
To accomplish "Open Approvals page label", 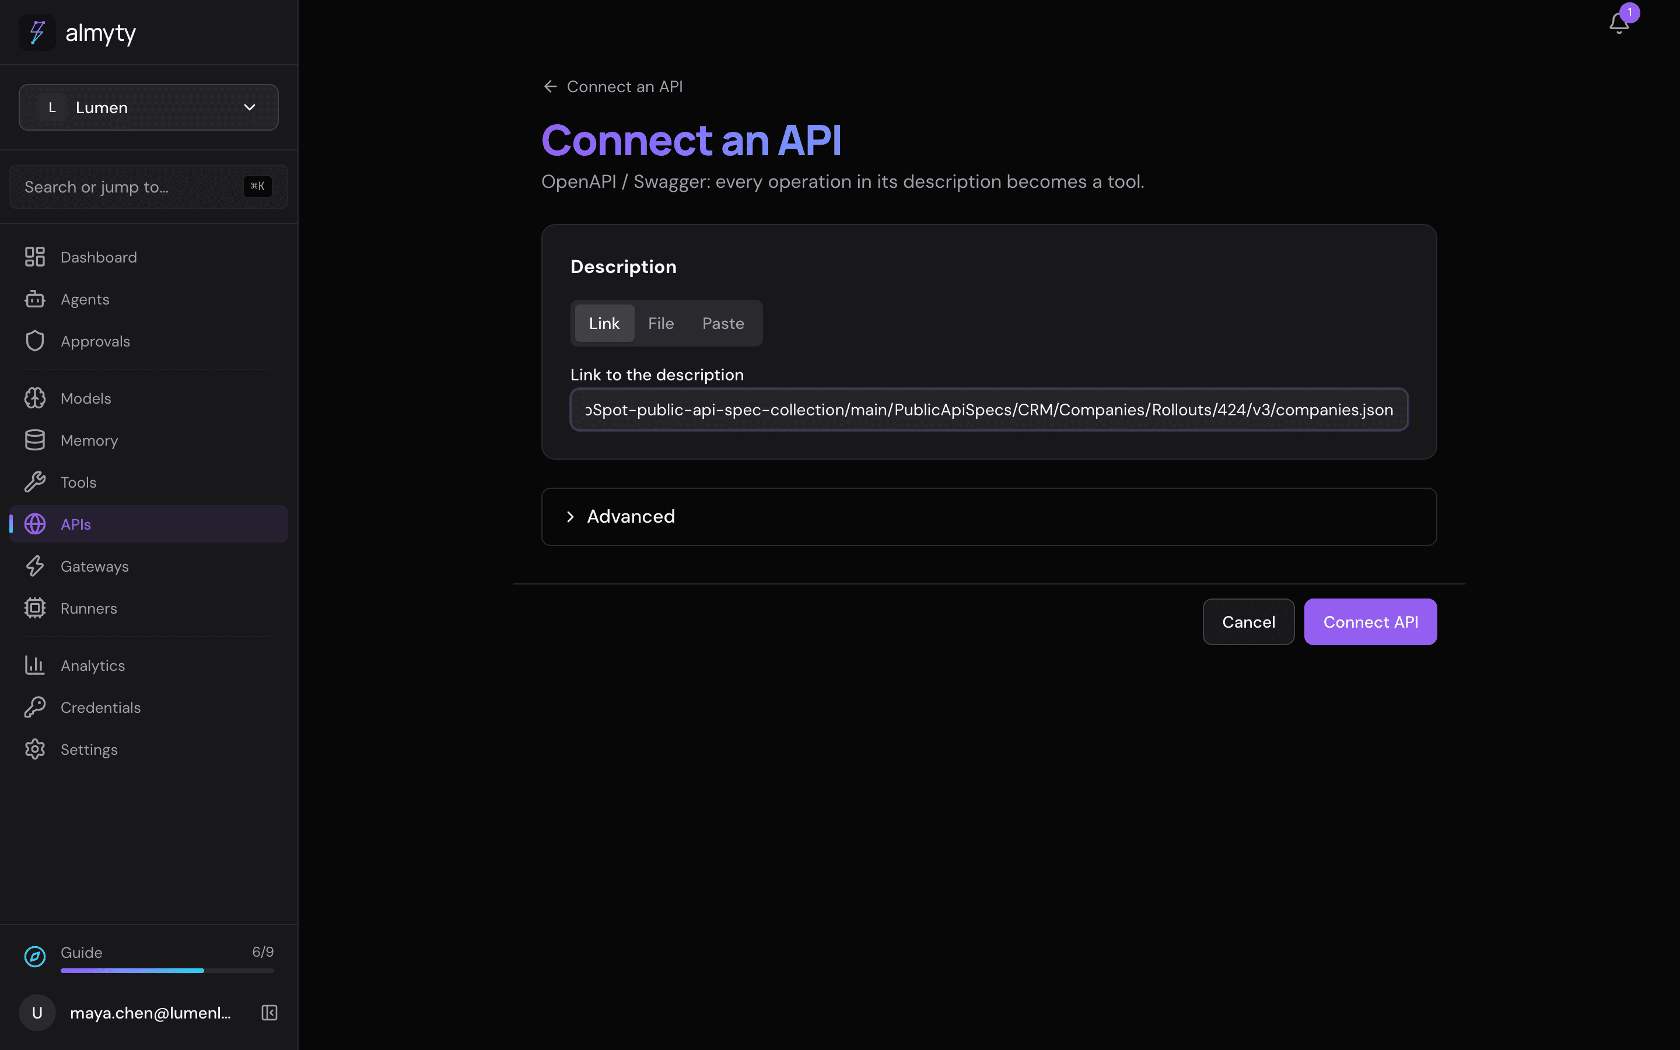I will (x=95, y=342).
